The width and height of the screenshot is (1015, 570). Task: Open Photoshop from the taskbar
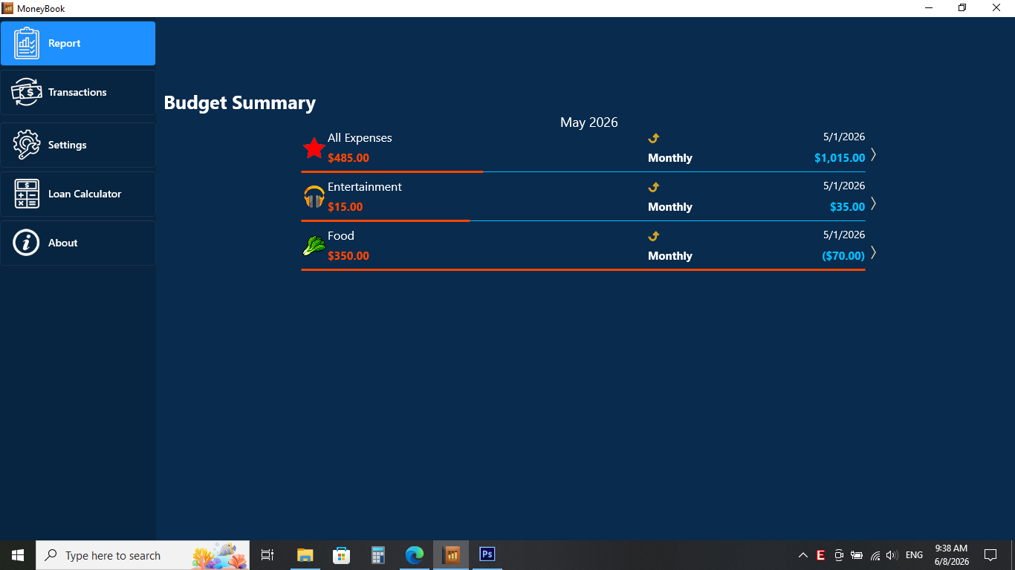click(x=487, y=555)
